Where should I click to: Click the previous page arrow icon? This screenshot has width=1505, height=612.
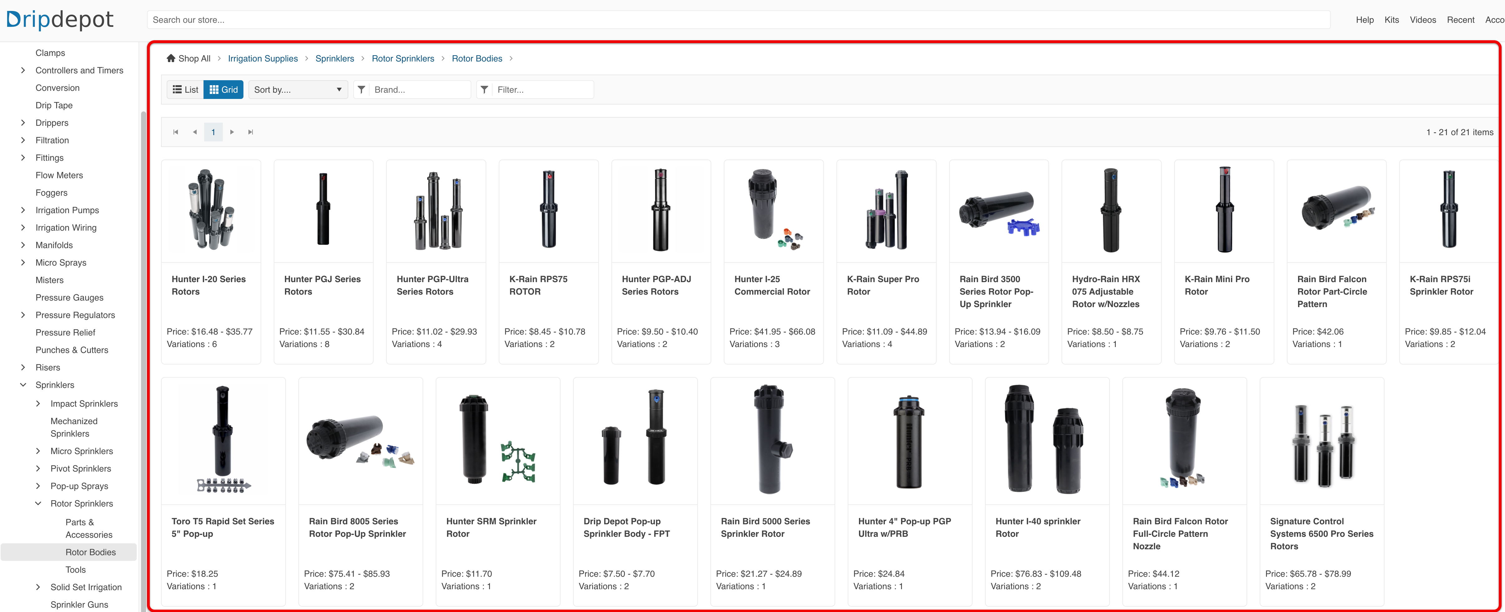pos(194,132)
